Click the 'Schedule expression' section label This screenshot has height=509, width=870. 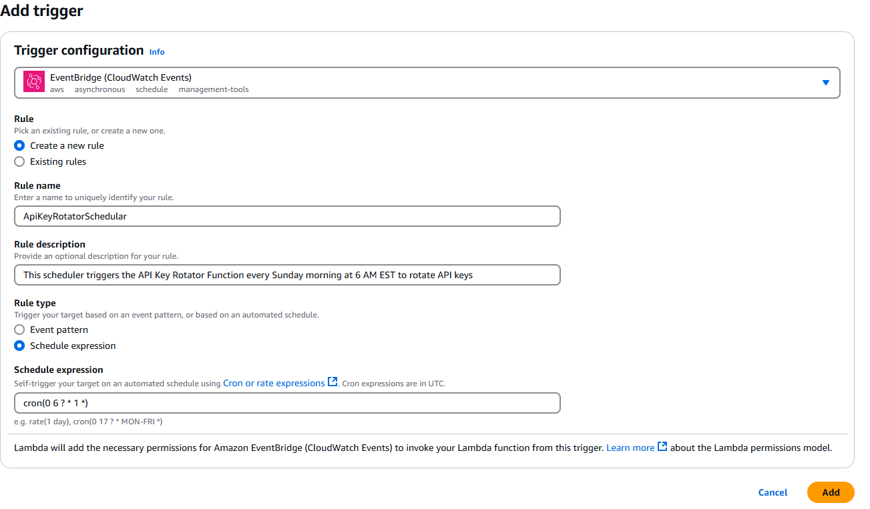pos(59,370)
